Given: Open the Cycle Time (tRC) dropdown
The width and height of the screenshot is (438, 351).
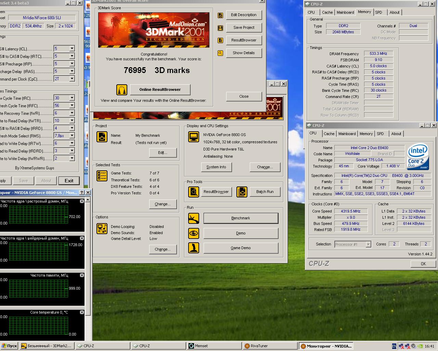Looking at the screenshot, I should pos(72,98).
